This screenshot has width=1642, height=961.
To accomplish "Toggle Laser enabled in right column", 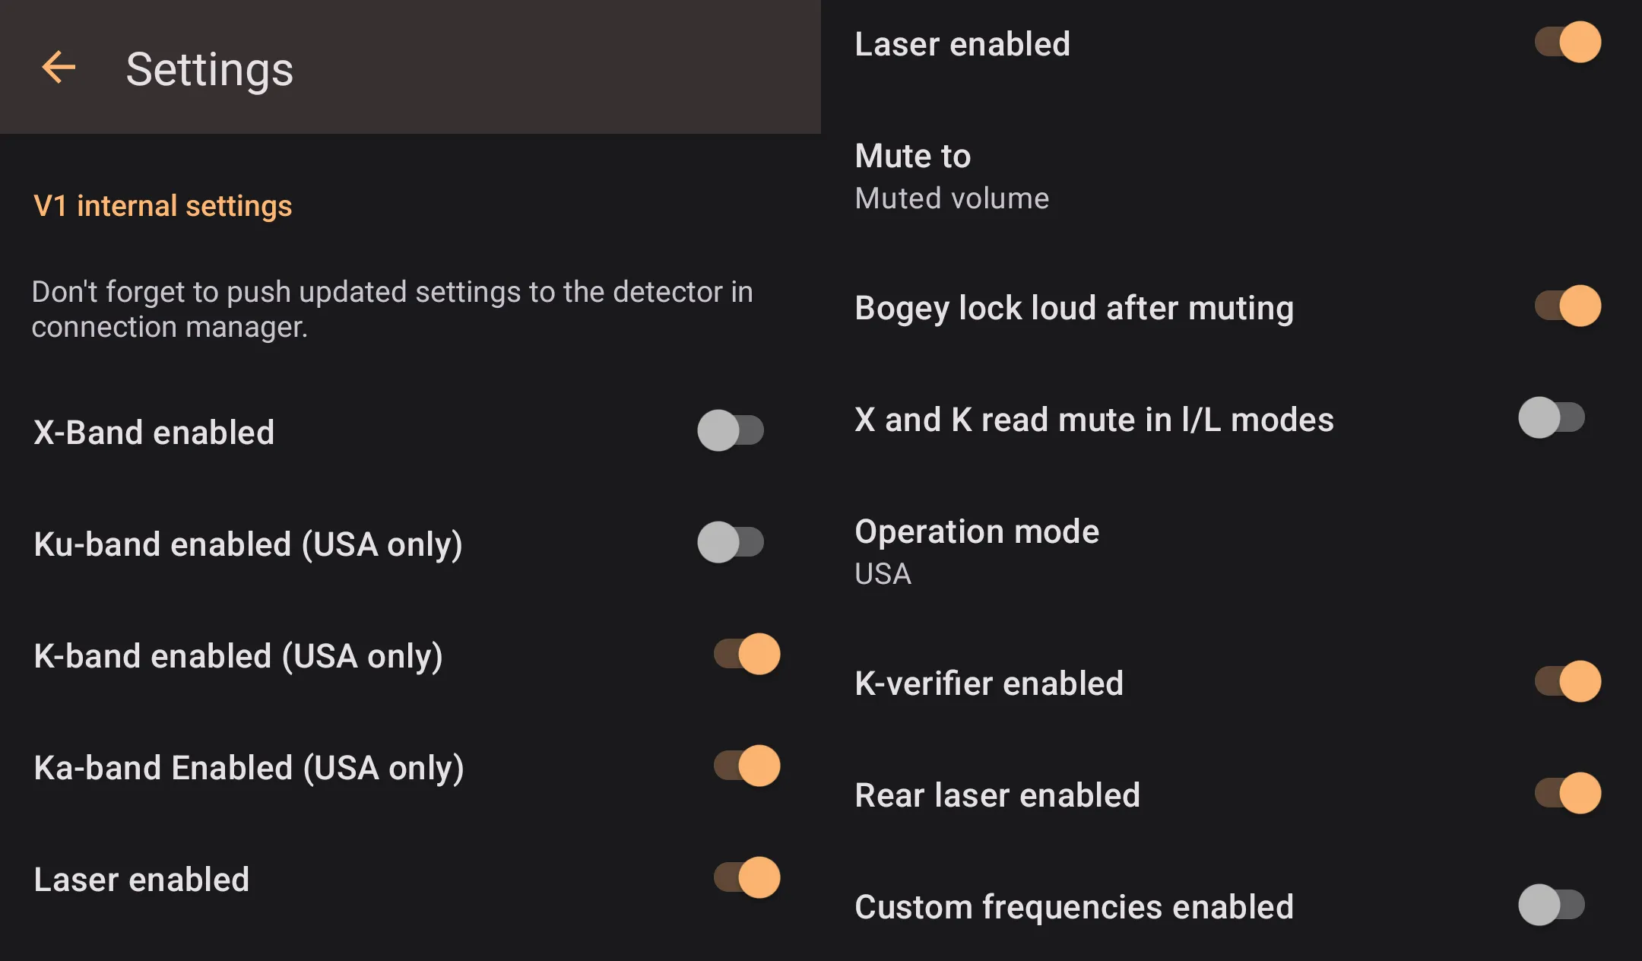I will (1568, 42).
